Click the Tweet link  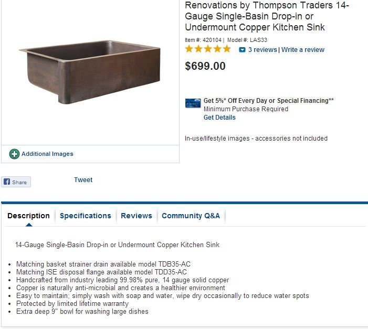coord(83,180)
